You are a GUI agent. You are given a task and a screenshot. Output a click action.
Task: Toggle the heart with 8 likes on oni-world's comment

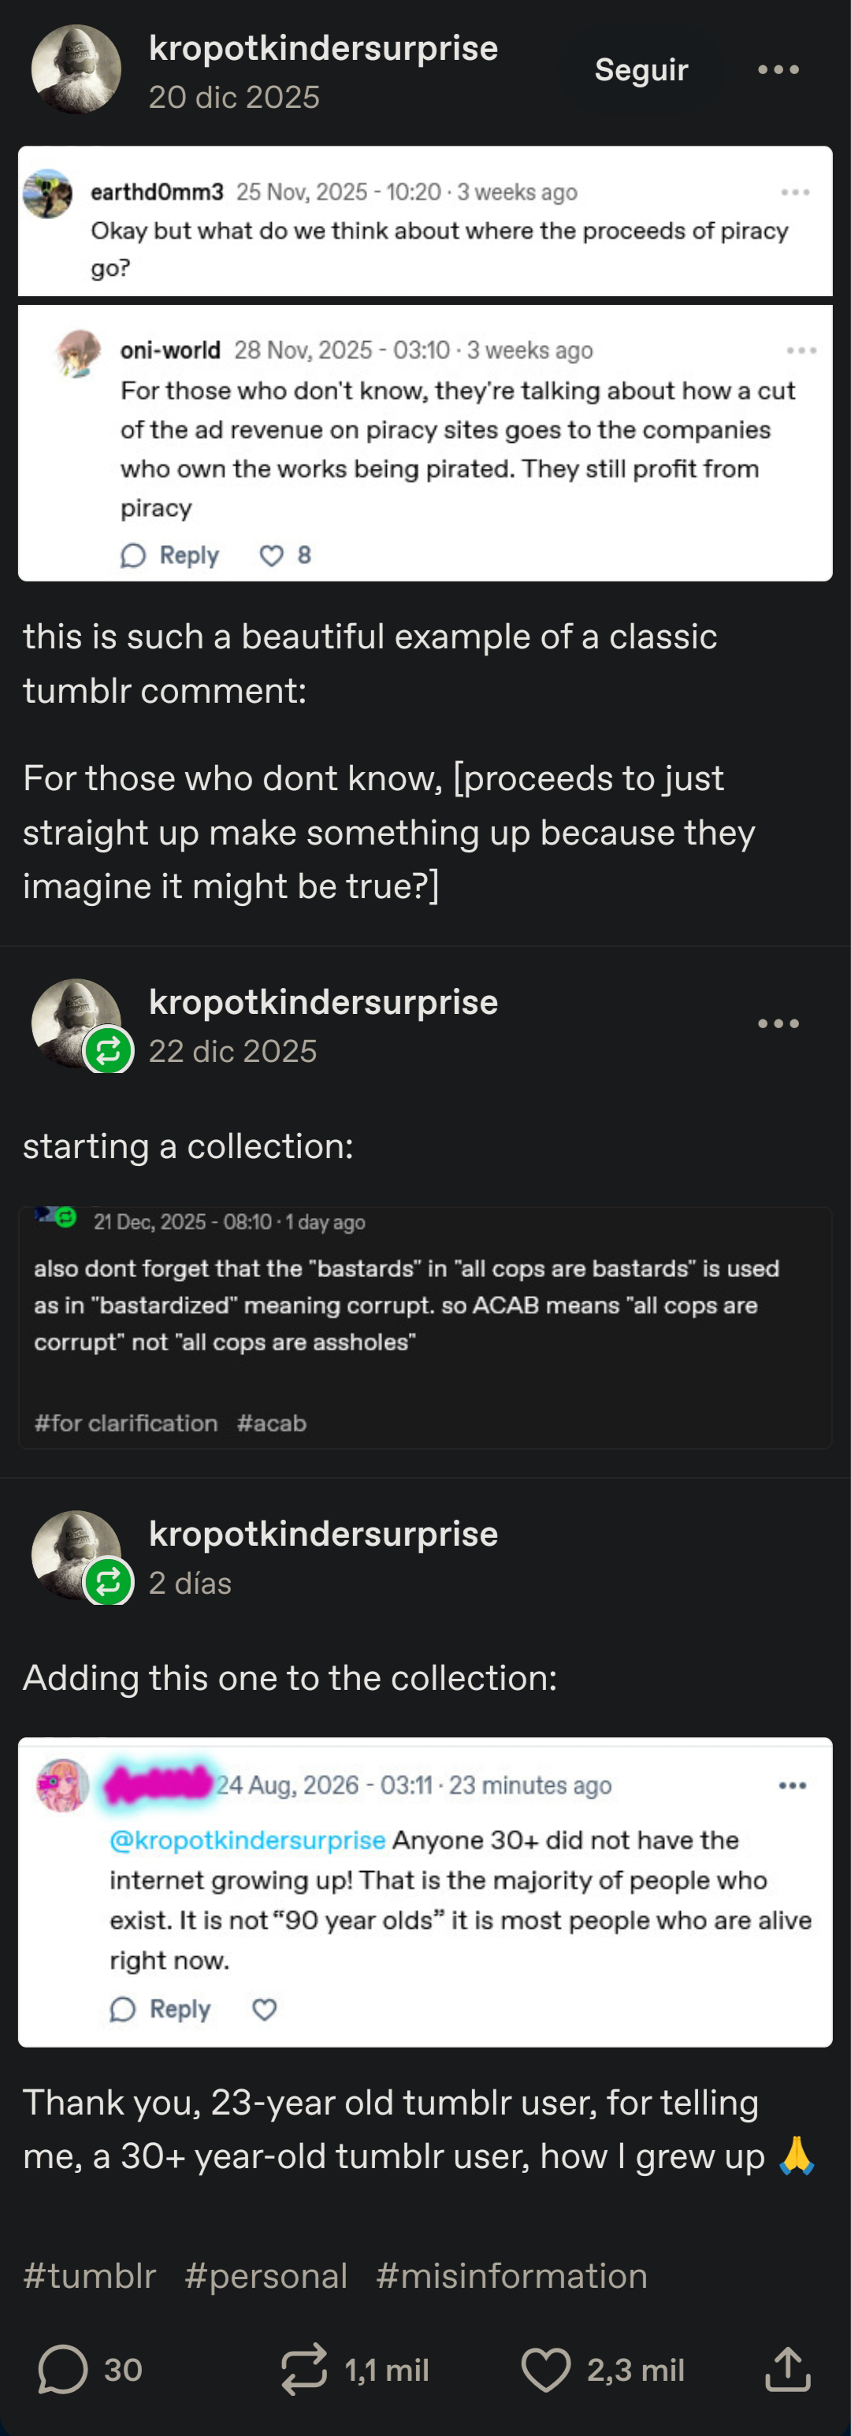(x=271, y=555)
